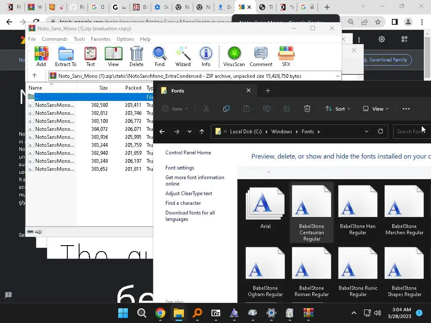Viewport: 431px width, 323px height.
Task: Click Download fonts for all languages
Action: [190, 216]
